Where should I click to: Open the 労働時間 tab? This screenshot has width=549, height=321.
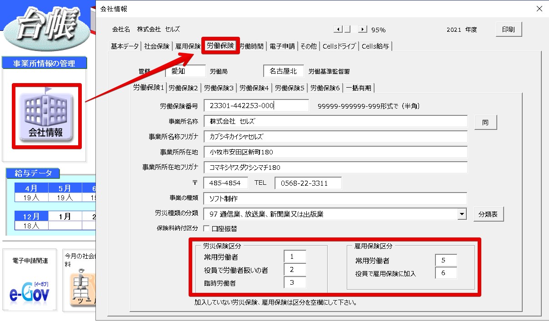pos(251,46)
